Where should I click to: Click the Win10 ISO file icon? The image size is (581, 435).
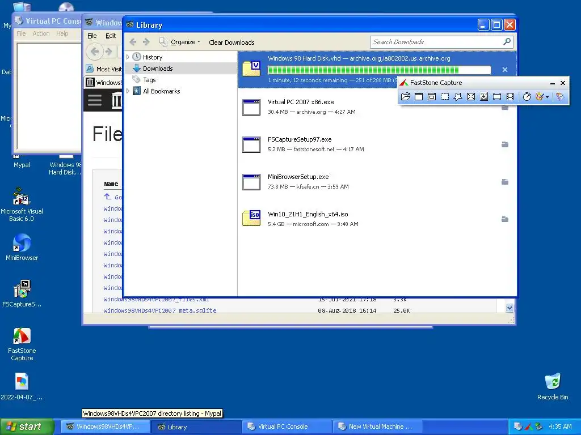pyautogui.click(x=251, y=218)
